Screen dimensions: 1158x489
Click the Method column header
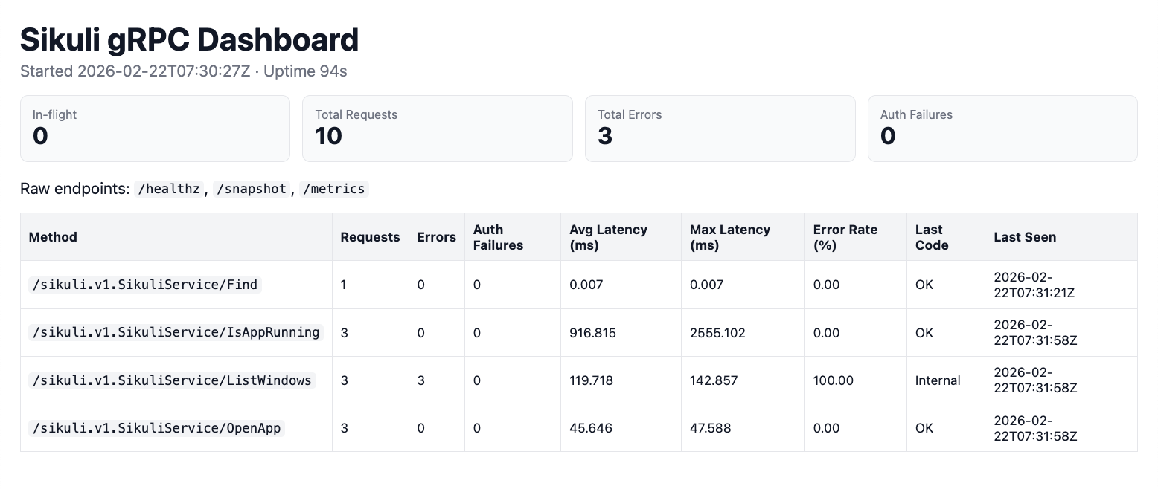(52, 236)
